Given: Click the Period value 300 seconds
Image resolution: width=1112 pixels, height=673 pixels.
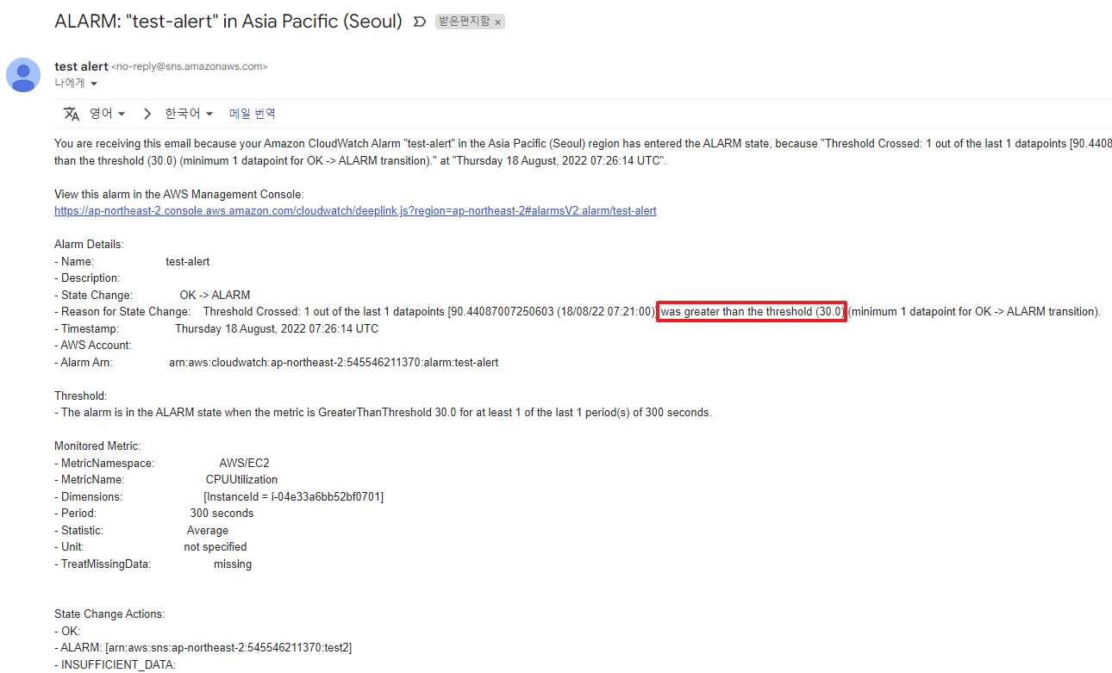Looking at the screenshot, I should tap(222, 513).
